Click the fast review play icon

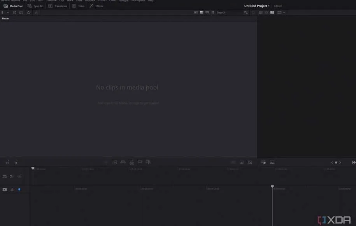[x=263, y=162]
